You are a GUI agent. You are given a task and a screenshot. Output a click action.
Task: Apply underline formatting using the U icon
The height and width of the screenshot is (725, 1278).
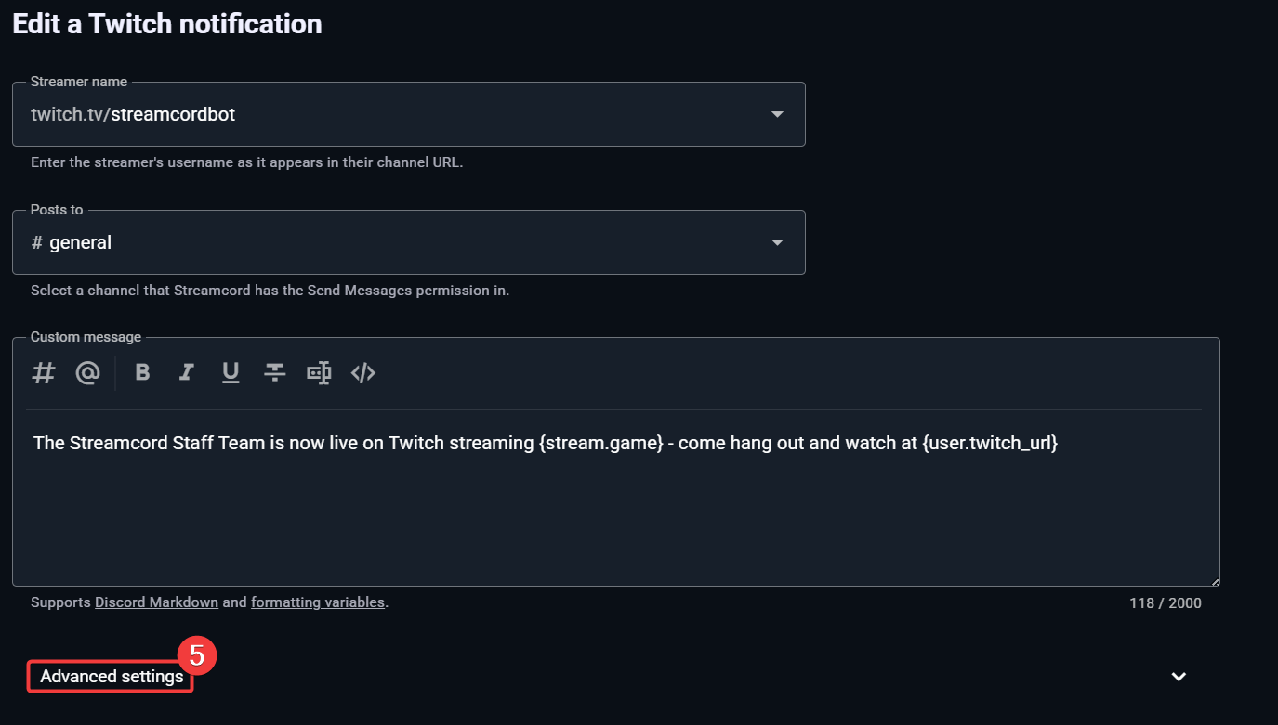[231, 373]
